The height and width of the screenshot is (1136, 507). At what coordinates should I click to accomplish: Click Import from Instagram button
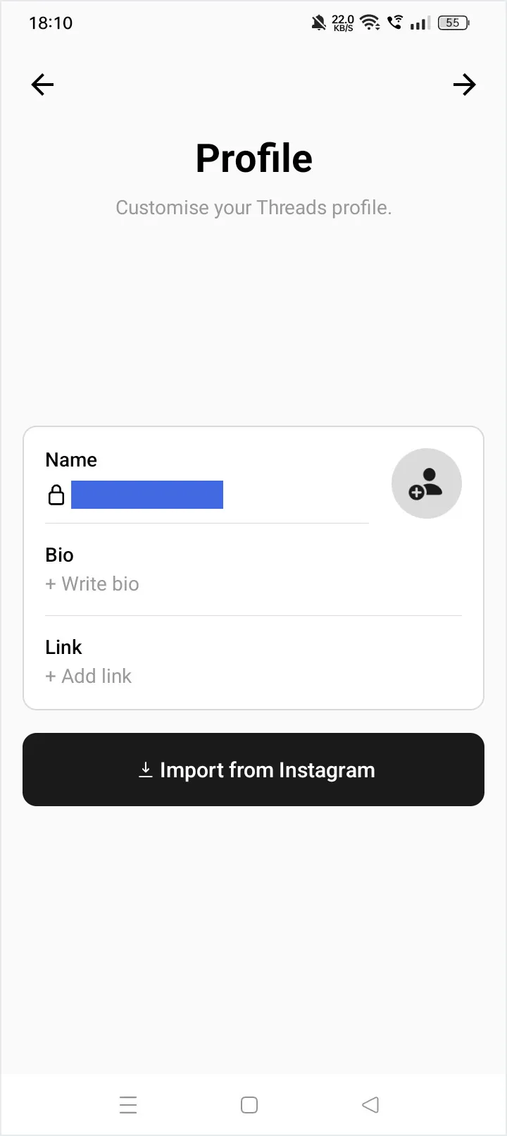[254, 770]
